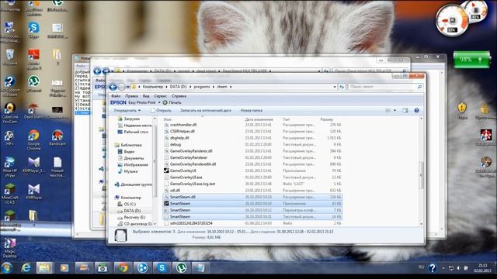Open Dead Island desktop shortcut
Image resolution: width=497 pixels, height=279 pixels.
pos(33,111)
